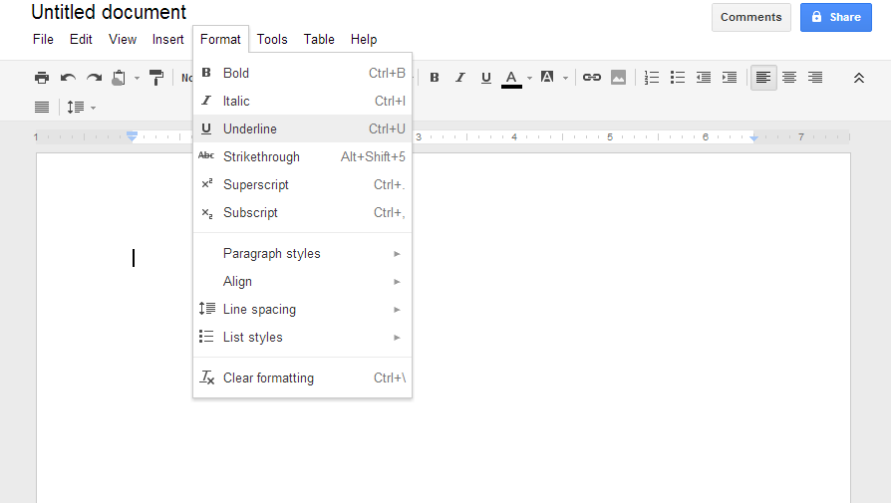Open the Table menu
The width and height of the screenshot is (891, 503).
(x=319, y=40)
